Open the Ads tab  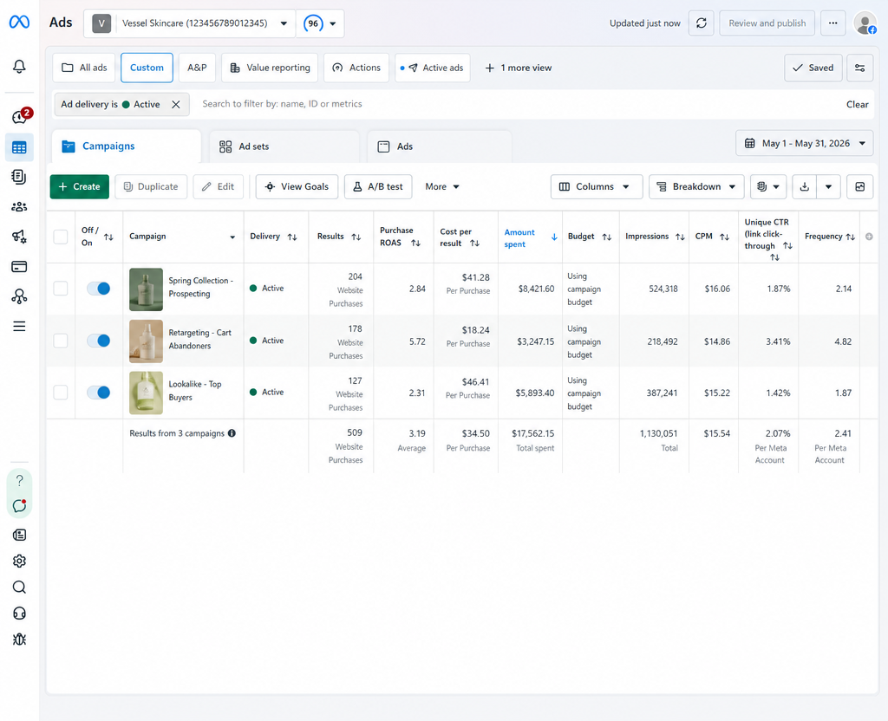point(440,146)
